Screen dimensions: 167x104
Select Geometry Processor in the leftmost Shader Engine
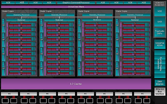click(x=21, y=15)
